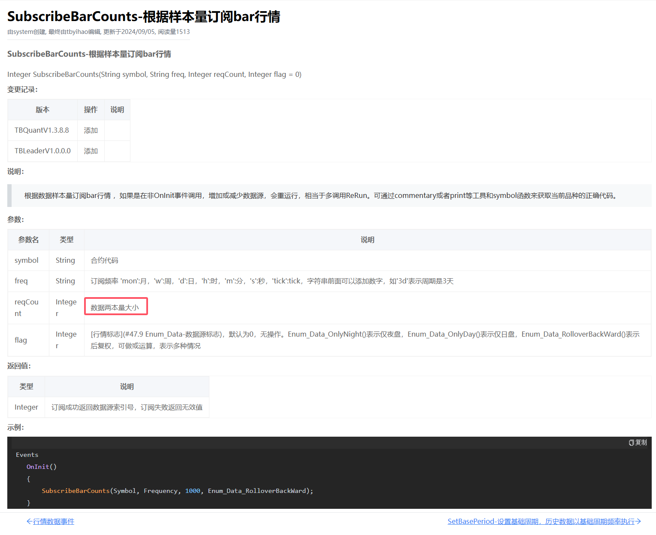This screenshot has height=535, width=656.
Task: Click the freq subscription frequency description text
Action: (272, 281)
